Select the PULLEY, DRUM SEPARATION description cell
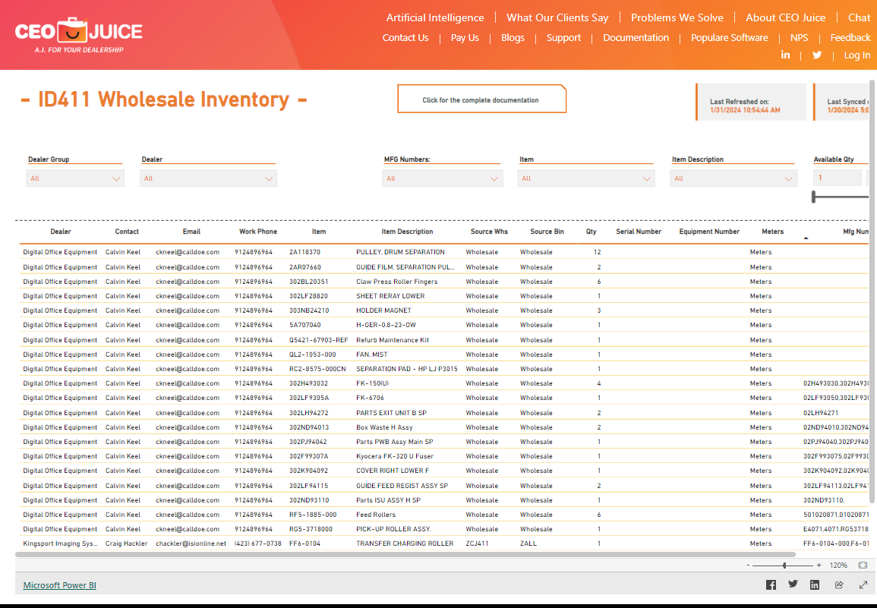The width and height of the screenshot is (877, 608). [x=400, y=252]
